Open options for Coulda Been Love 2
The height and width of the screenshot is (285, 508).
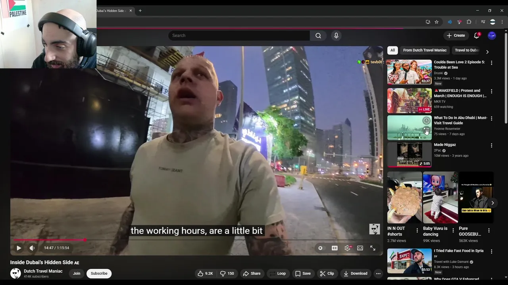(491, 63)
